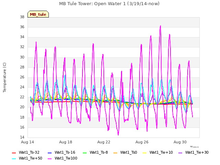This screenshot has width=220, height=165.
Task: Select the Wat1_Ts-8 legend label
Action: (x=99, y=153)
